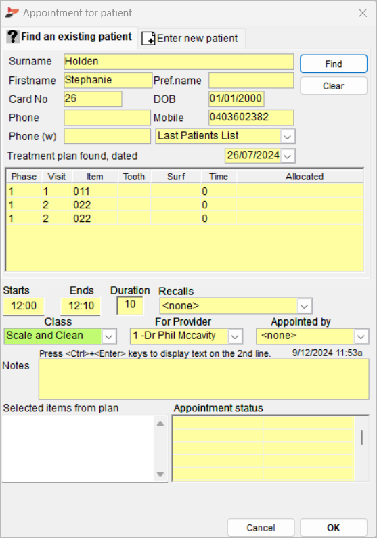Click the question mark find-patient icon
Viewport: 377px width, 538px height.
(13, 37)
